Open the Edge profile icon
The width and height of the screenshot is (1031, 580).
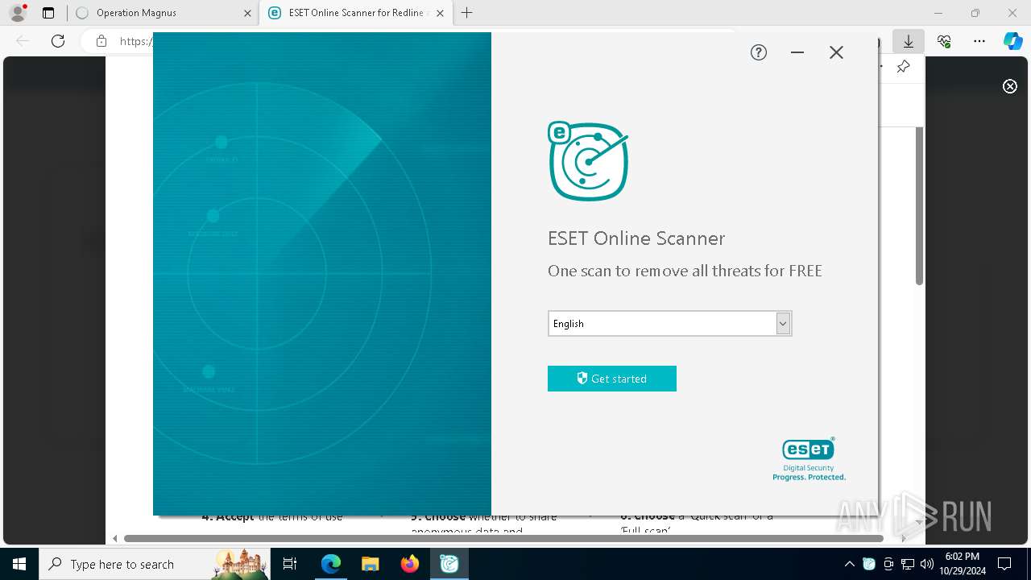click(18, 13)
